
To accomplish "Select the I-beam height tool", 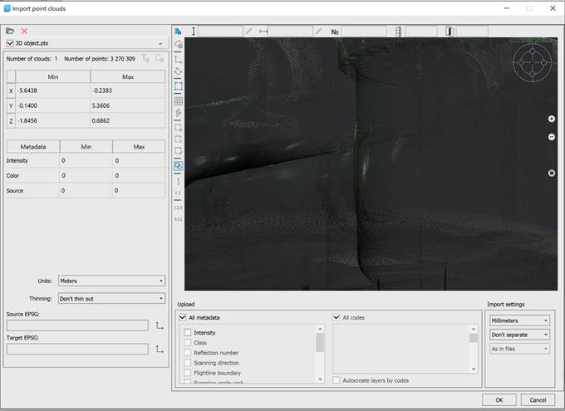I will pos(194,32).
